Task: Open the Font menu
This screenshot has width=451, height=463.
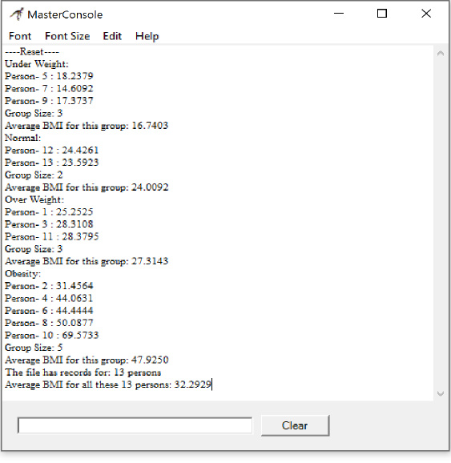Action: 20,36
